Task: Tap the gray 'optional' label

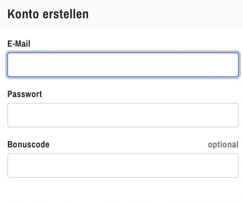Action: pos(223,144)
